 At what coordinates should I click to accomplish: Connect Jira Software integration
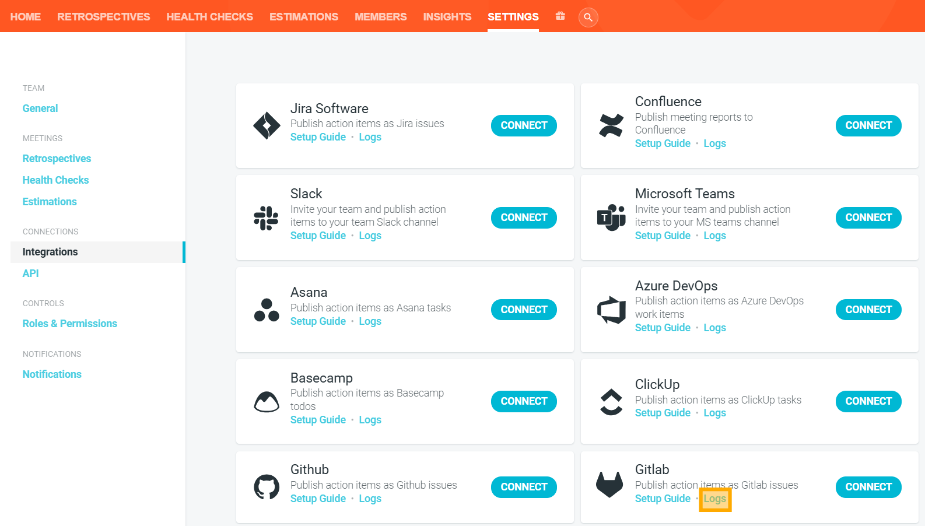[x=524, y=125]
